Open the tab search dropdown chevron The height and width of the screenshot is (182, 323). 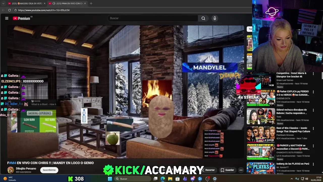coord(3,3)
